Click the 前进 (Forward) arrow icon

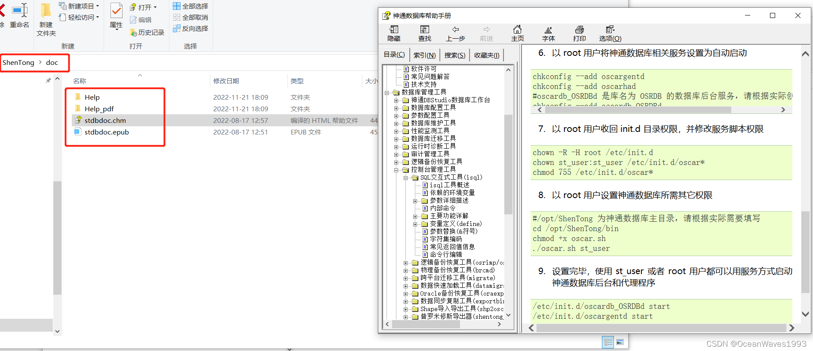point(487,33)
